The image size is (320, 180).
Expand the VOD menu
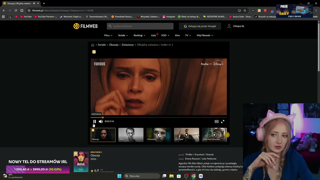(x=165, y=35)
